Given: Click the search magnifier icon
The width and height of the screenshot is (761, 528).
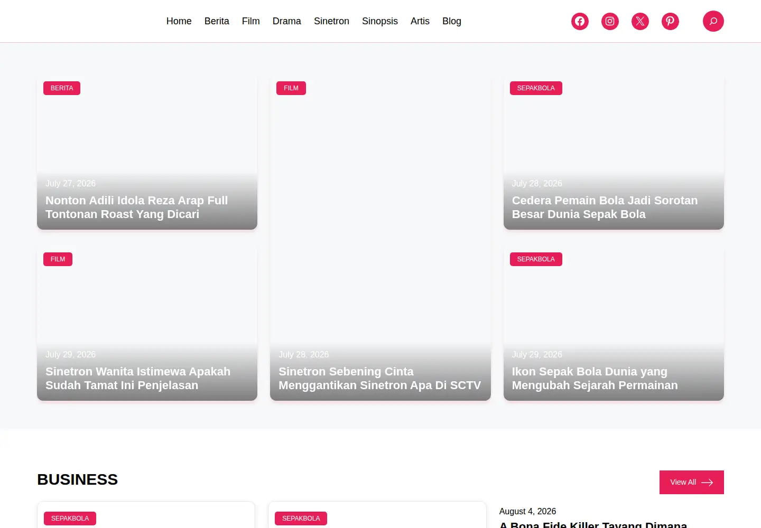Looking at the screenshot, I should point(713,21).
